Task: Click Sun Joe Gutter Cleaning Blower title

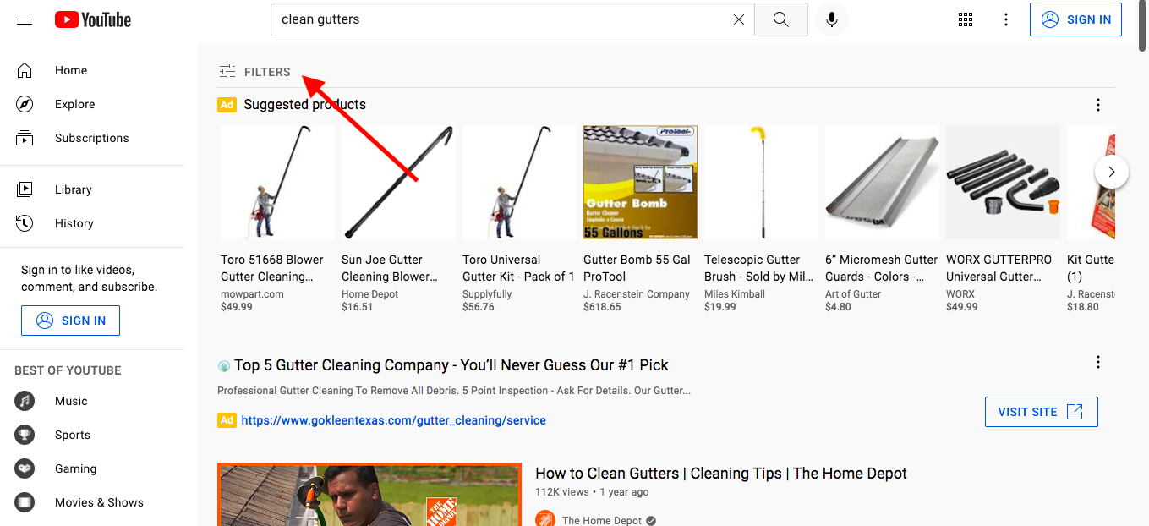Action: coord(390,268)
